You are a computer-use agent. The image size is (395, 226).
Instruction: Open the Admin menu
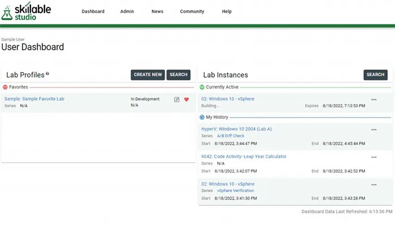[127, 11]
